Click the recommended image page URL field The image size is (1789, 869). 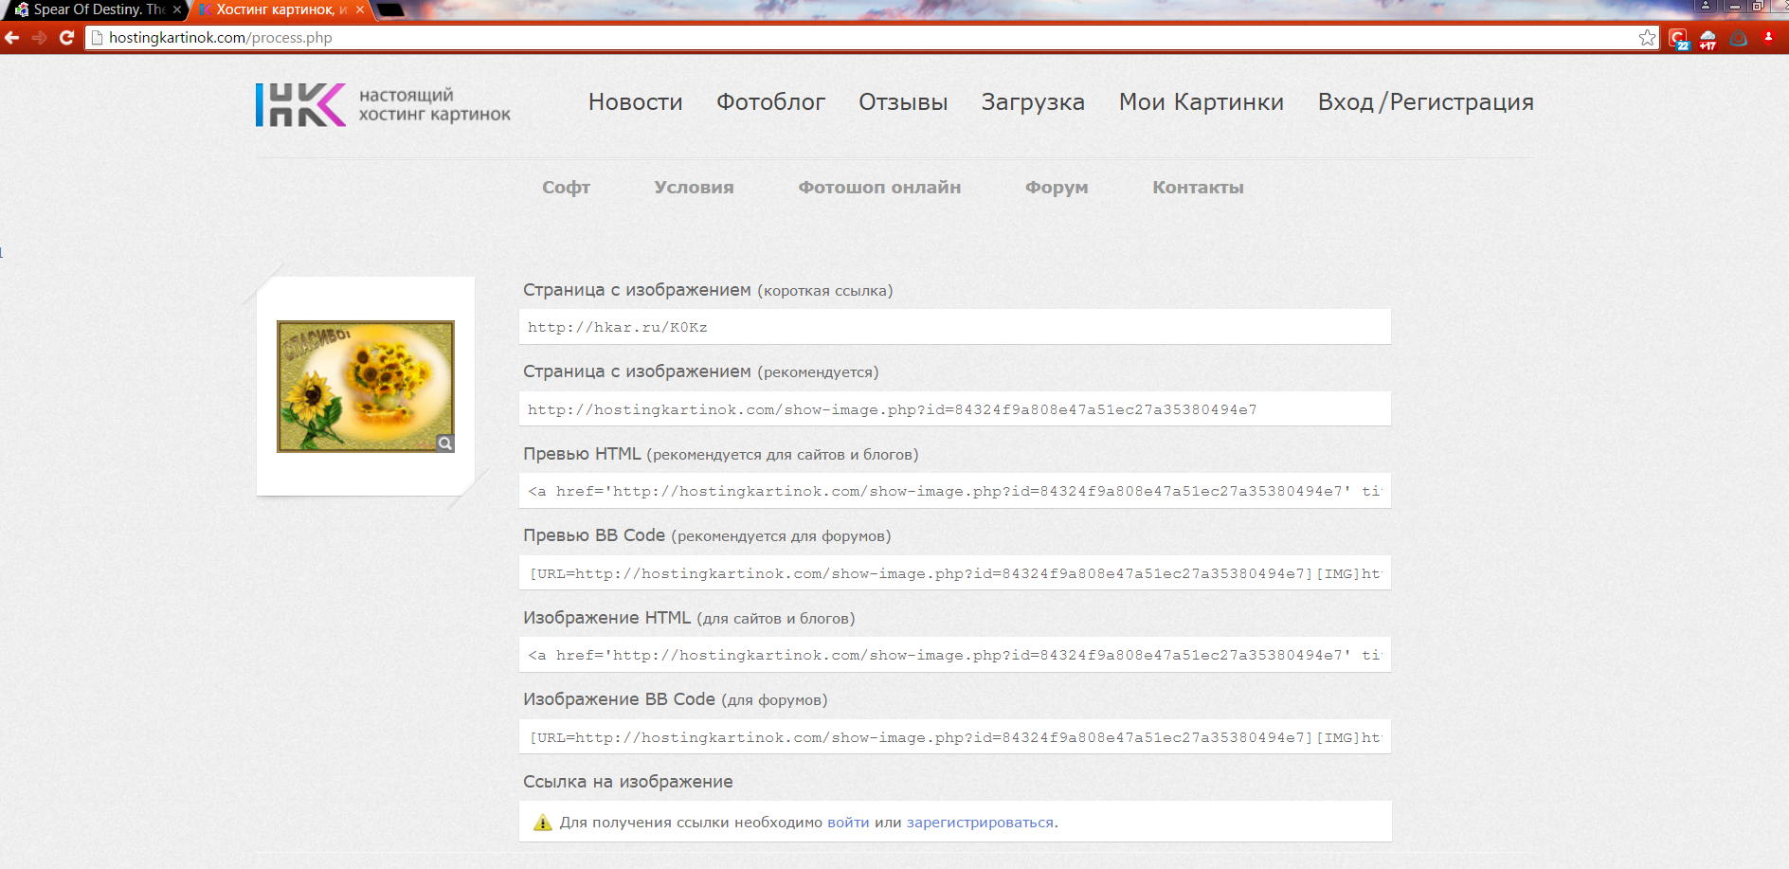955,409
